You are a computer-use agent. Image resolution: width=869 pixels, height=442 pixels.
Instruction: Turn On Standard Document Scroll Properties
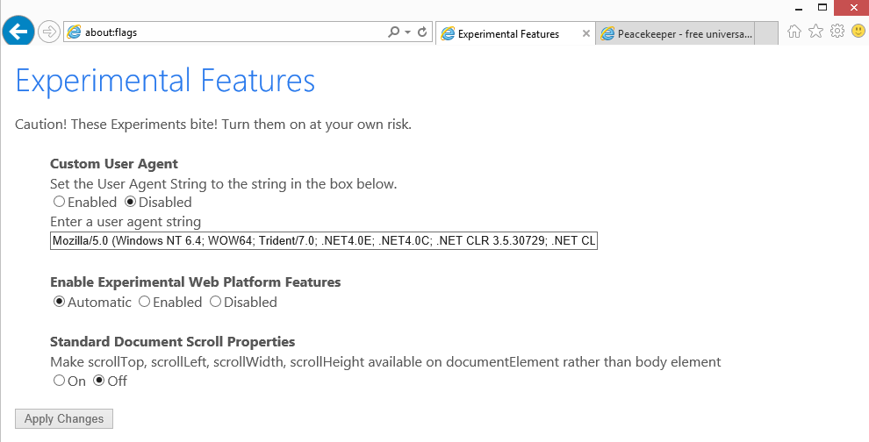tap(59, 381)
